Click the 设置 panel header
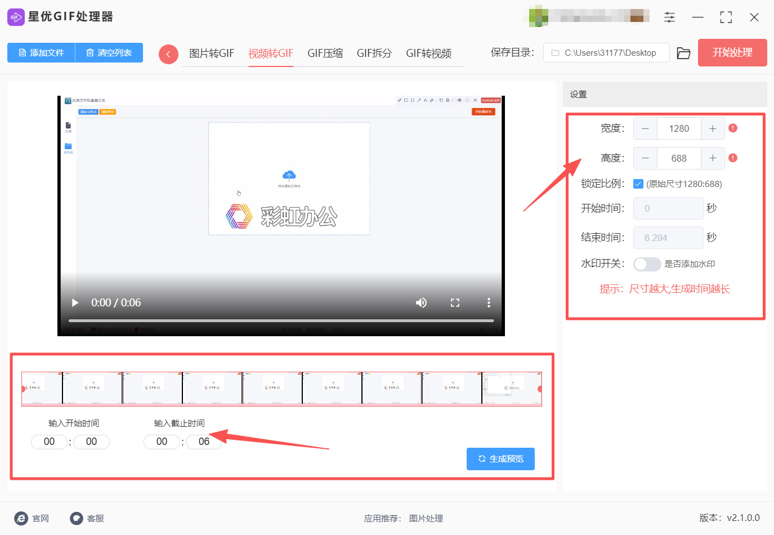Screen dimensions: 774x535 pos(665,95)
